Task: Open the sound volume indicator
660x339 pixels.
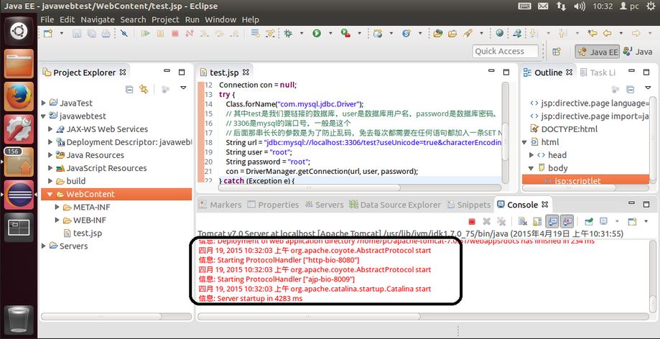Action: pos(580,6)
